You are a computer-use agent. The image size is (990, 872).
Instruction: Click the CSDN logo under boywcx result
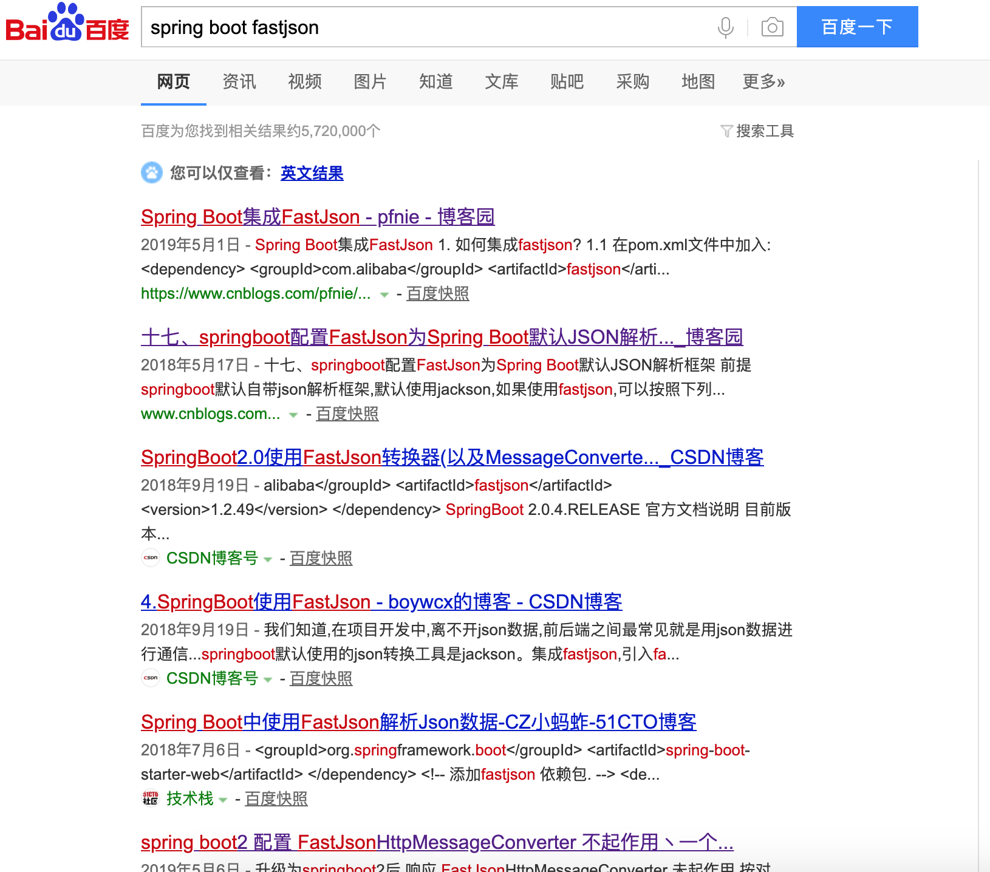pos(151,678)
